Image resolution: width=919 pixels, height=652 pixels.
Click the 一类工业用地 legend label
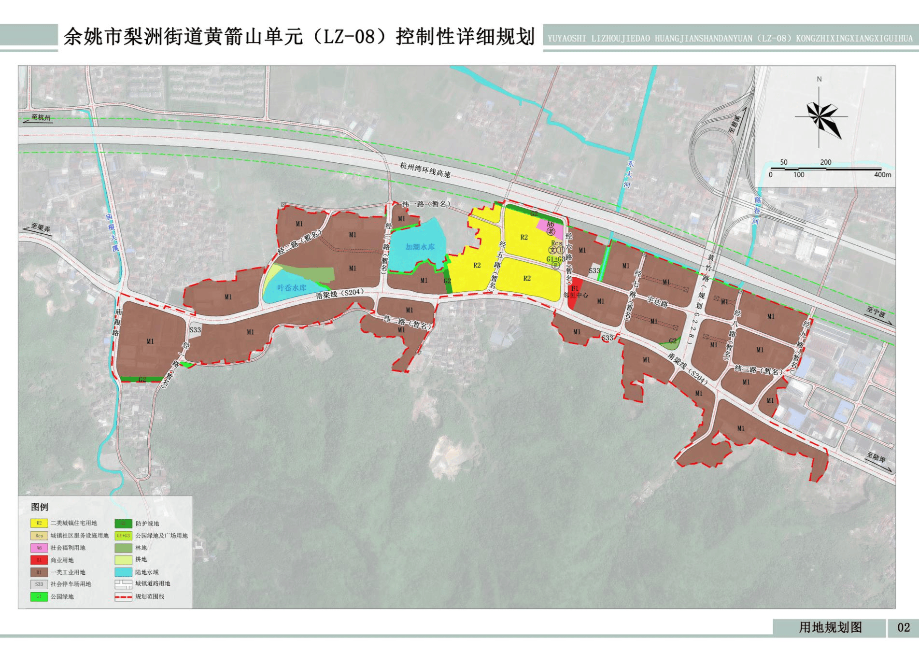[x=68, y=572]
